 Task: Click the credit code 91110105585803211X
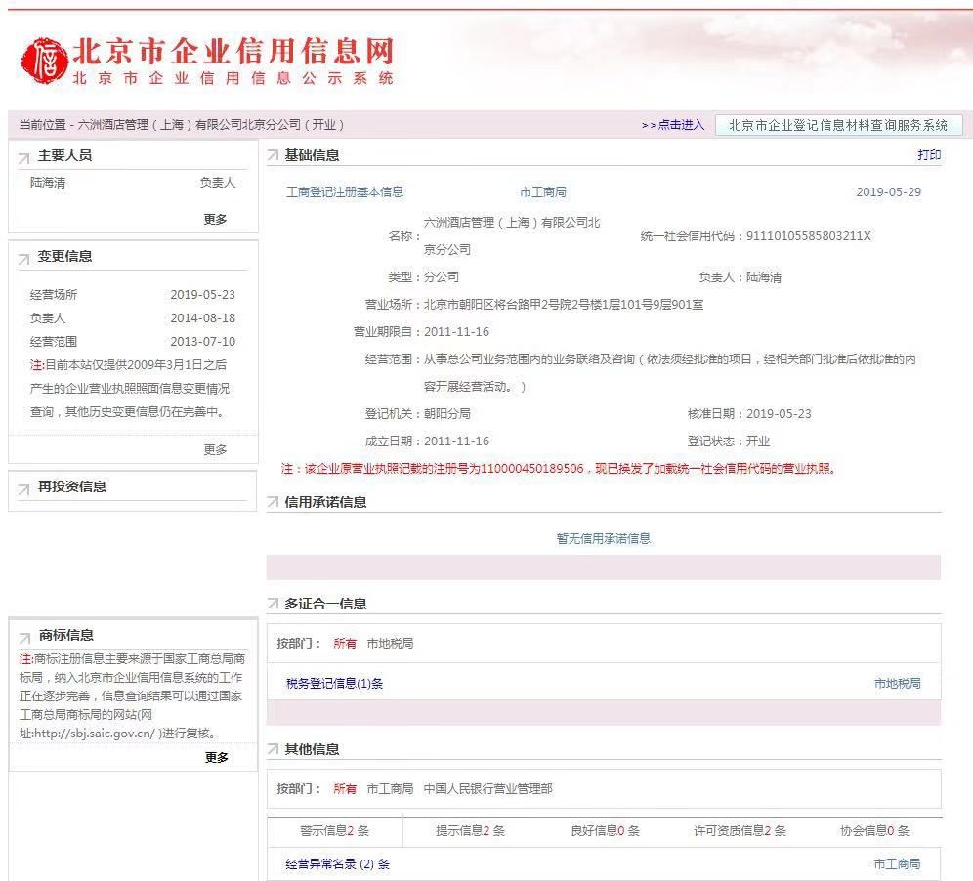(809, 235)
